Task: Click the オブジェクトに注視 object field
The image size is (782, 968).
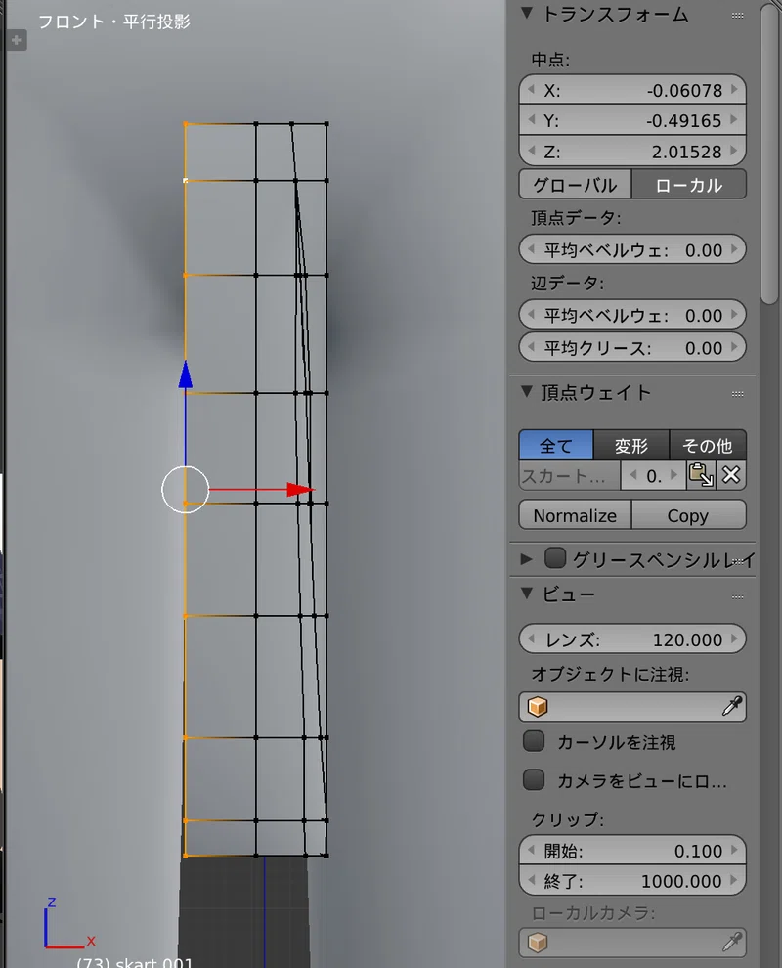Action: [x=632, y=706]
